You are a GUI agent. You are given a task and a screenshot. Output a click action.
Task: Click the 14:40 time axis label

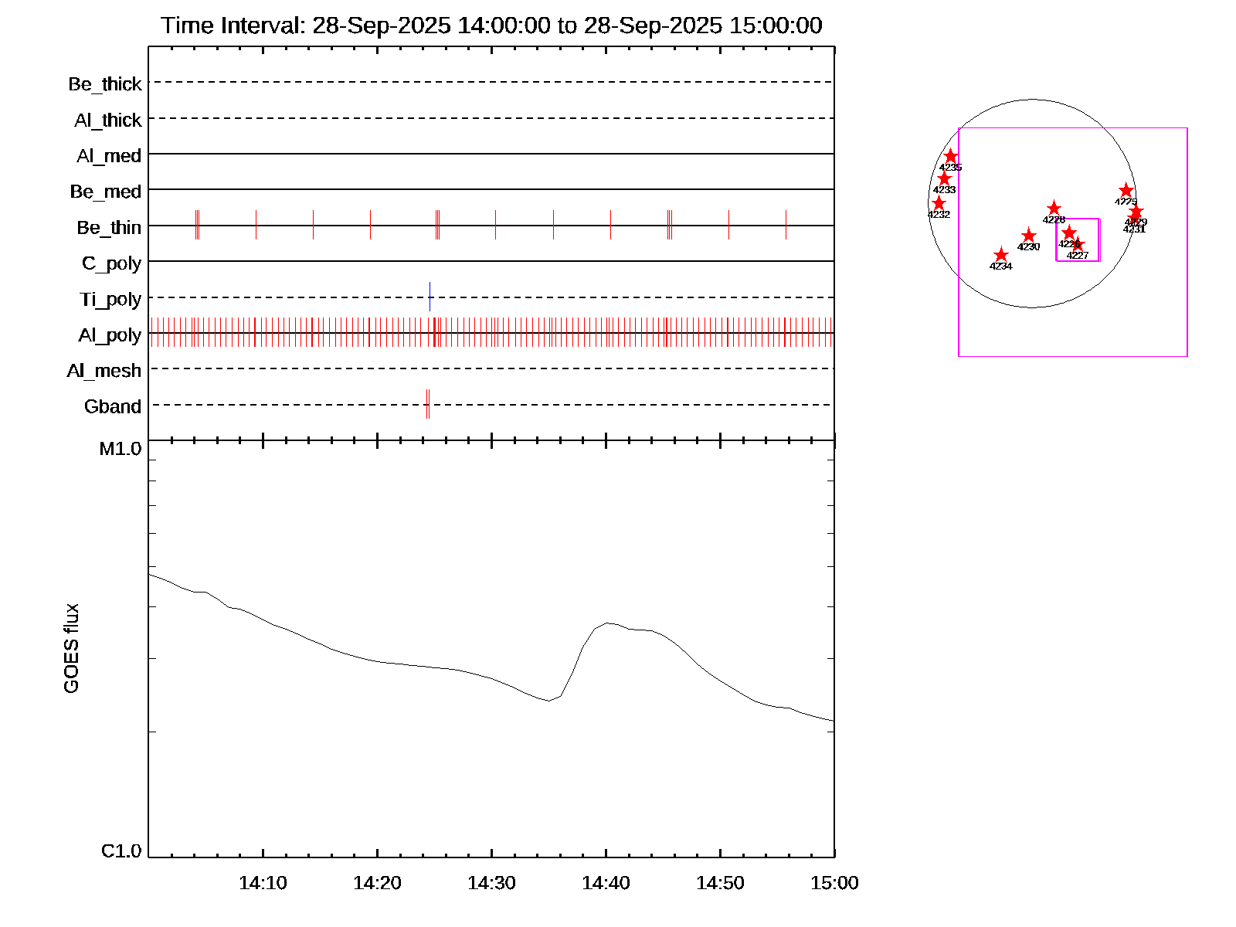click(x=606, y=882)
